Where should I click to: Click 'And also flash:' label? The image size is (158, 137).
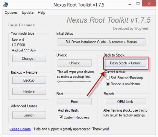[69, 110]
